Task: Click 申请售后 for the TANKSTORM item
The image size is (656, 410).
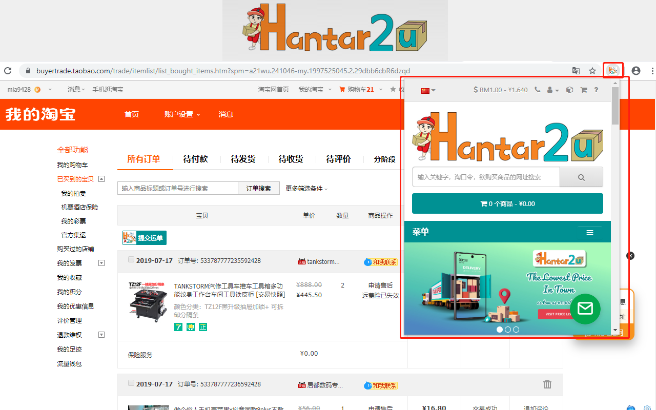Action: tap(381, 285)
